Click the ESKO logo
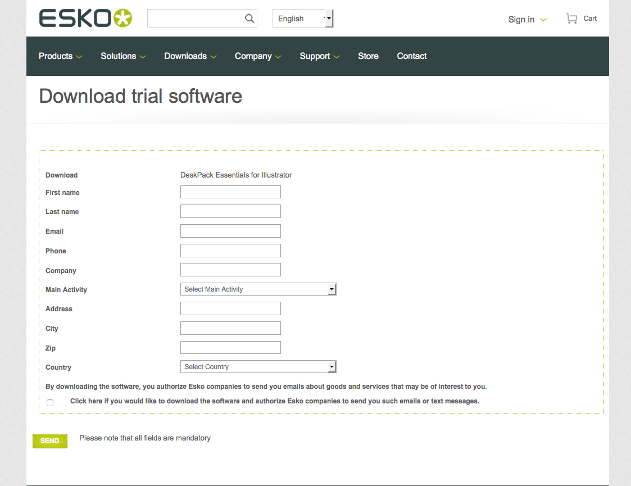Screen dimensions: 631x486 (85, 17)
